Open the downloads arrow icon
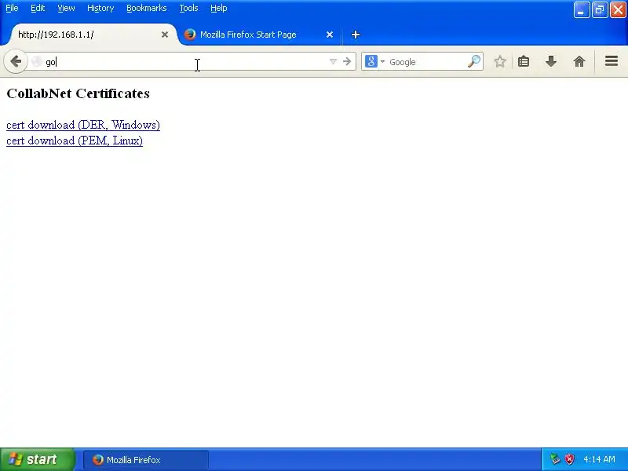Screen dimensions: 628x471 551,61
